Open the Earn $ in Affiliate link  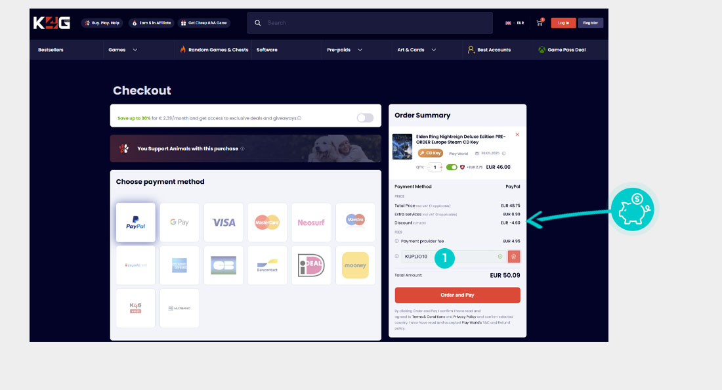click(x=151, y=22)
